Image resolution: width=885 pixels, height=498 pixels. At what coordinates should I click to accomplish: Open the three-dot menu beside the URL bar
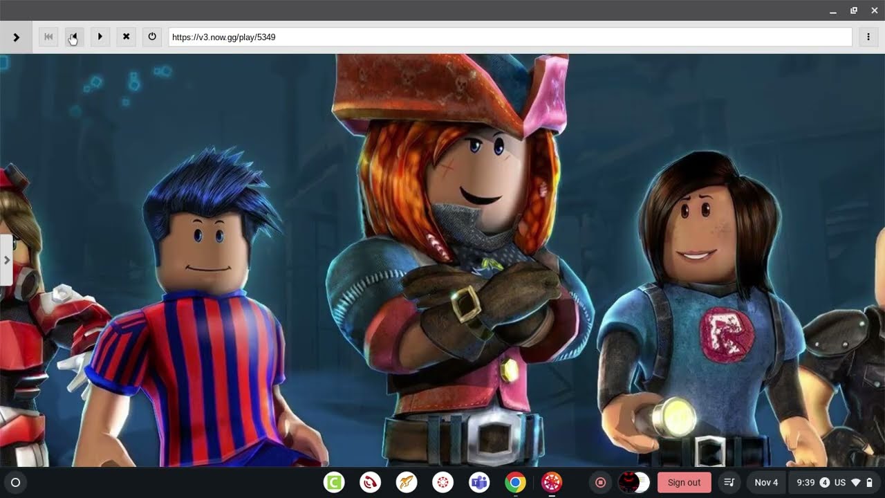[x=868, y=37]
